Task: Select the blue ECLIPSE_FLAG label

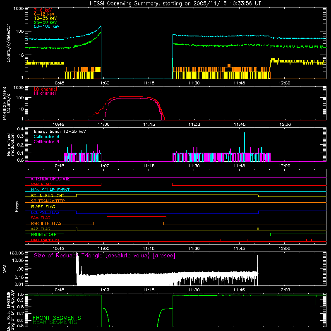Action: tap(45, 212)
